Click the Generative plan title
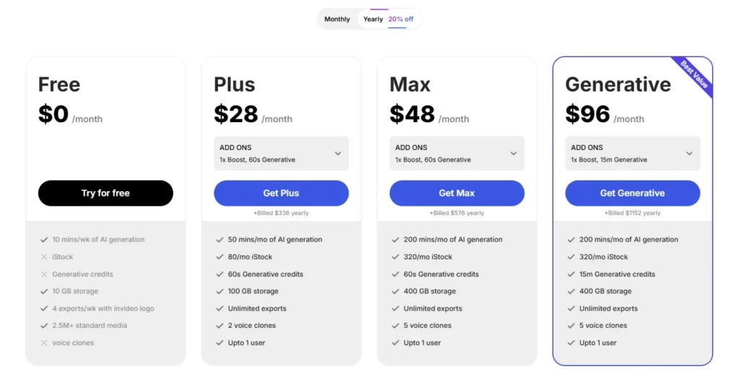The image size is (739, 374). pos(618,84)
